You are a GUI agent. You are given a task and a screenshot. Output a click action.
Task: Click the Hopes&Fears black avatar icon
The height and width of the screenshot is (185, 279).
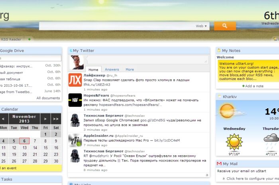(x=75, y=100)
